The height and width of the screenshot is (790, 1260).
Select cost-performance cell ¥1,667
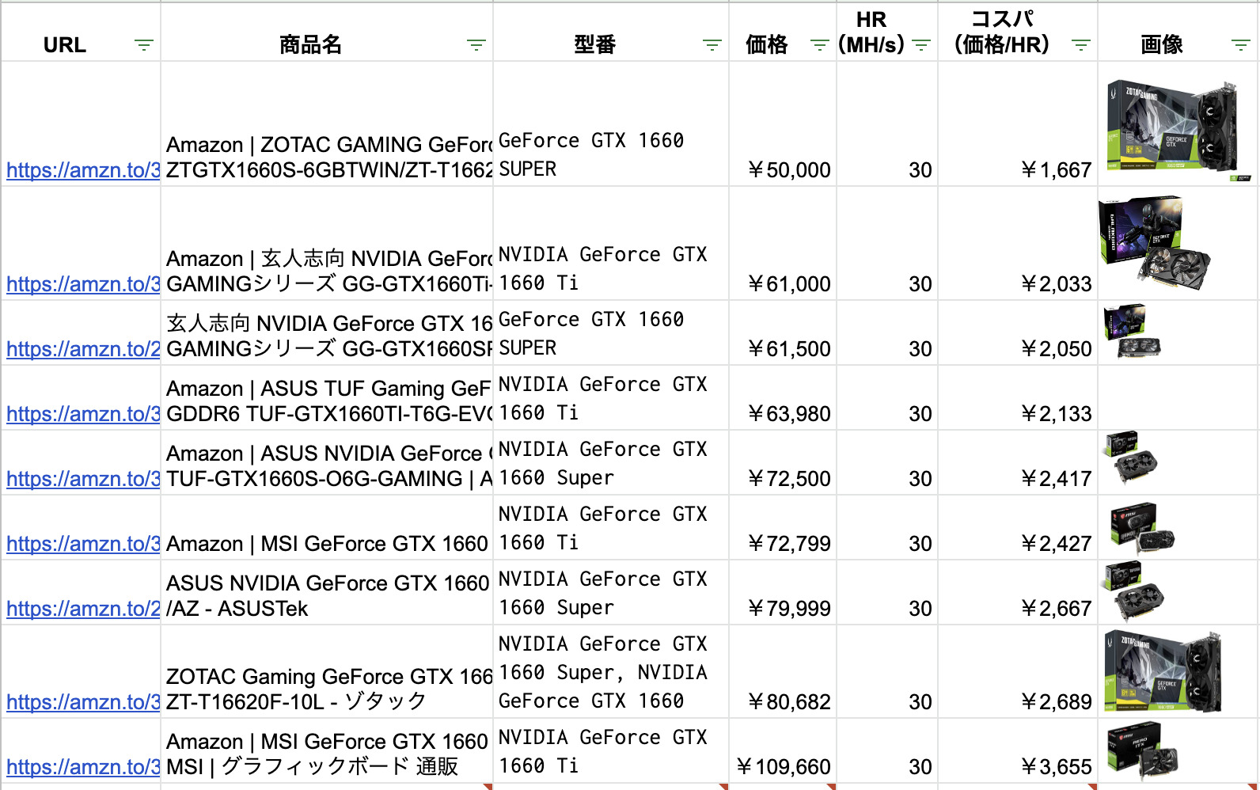coord(1018,124)
